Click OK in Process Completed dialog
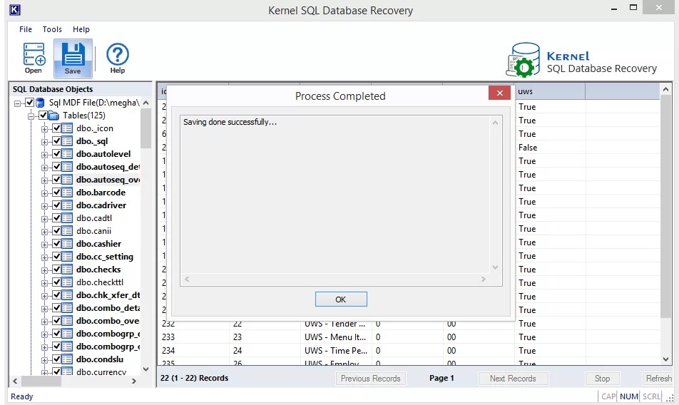The width and height of the screenshot is (679, 405). [x=341, y=299]
